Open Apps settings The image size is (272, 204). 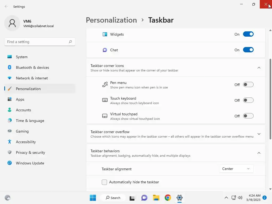tap(40, 99)
